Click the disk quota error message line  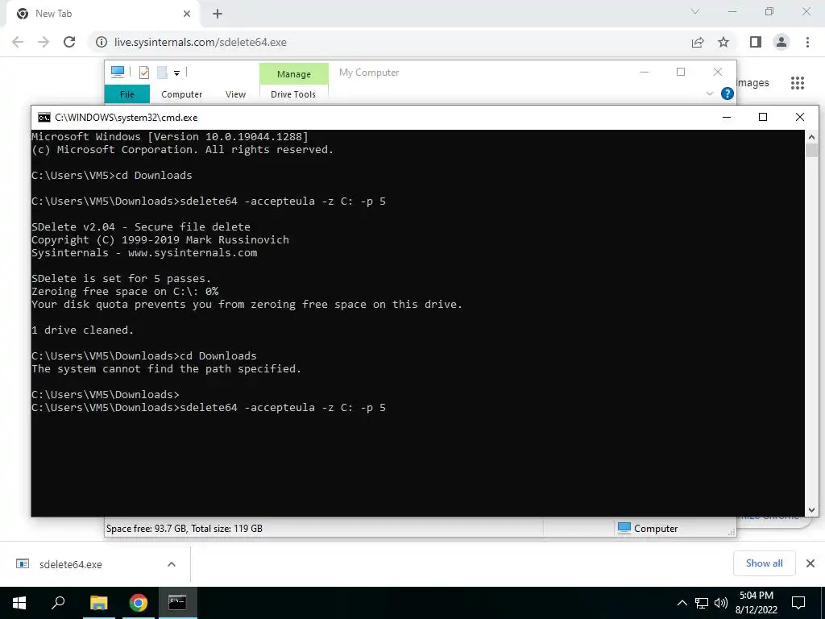pos(247,304)
